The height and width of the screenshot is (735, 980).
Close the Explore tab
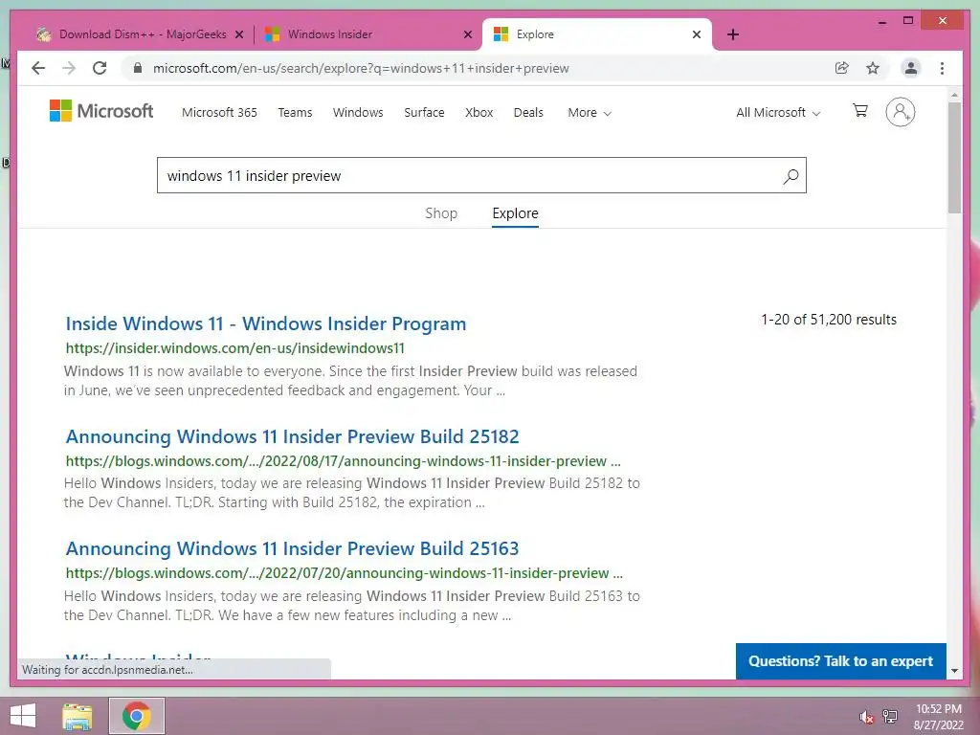click(x=697, y=34)
